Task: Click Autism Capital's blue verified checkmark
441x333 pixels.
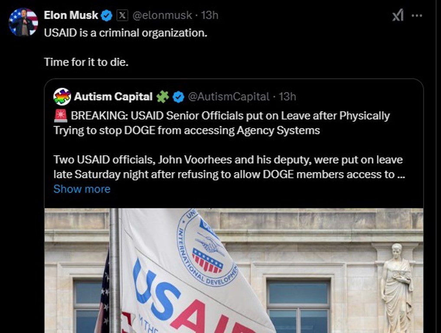Action: pos(178,97)
